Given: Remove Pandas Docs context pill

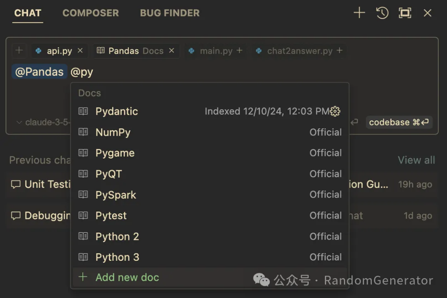Looking at the screenshot, I should (x=171, y=50).
